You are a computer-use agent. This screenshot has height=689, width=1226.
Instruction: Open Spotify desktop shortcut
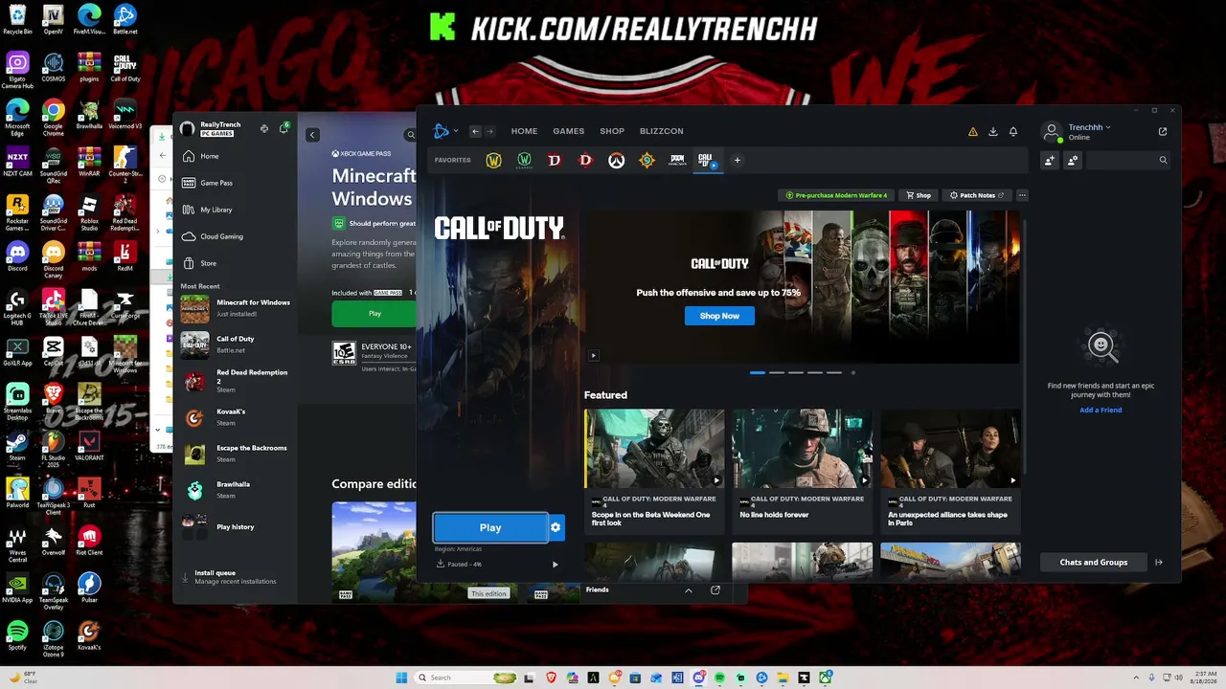[x=17, y=635]
